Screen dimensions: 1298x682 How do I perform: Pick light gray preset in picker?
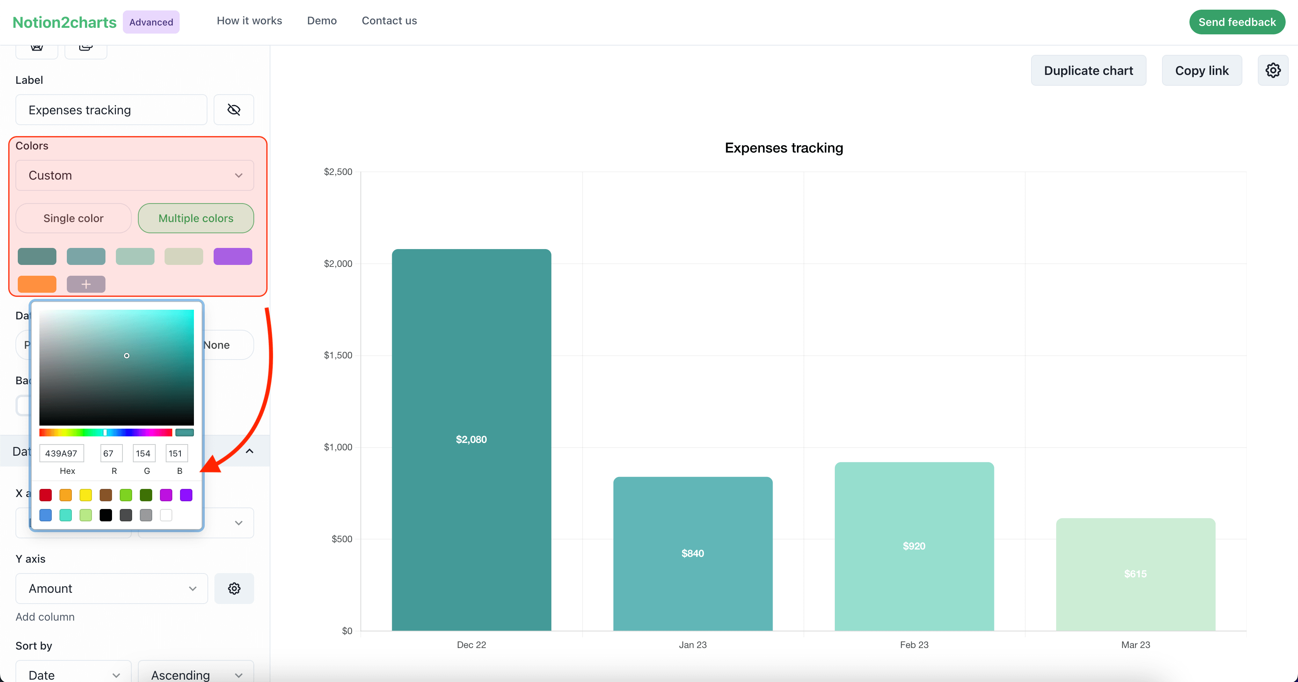coord(146,515)
